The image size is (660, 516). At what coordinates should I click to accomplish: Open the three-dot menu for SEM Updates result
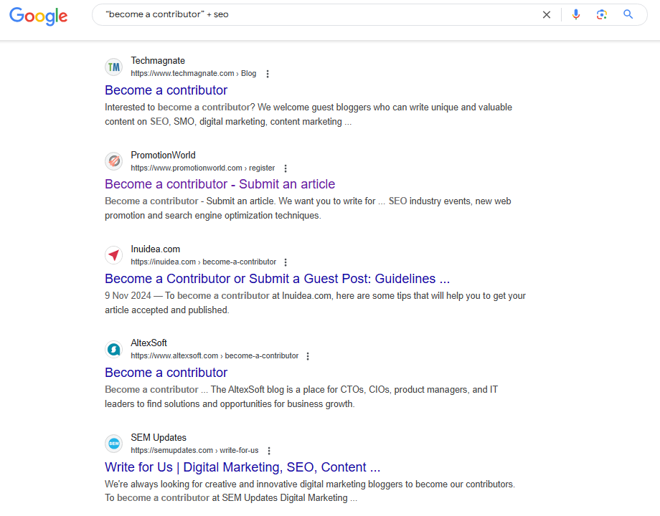point(269,450)
